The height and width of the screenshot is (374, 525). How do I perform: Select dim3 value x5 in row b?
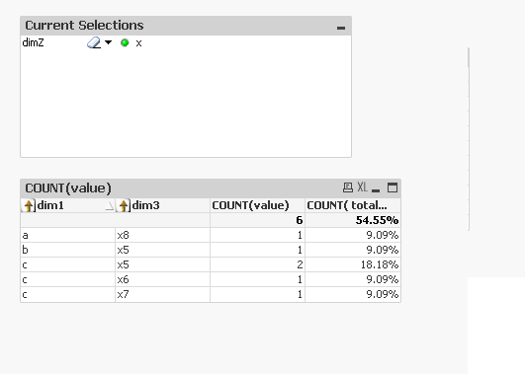coord(163,250)
